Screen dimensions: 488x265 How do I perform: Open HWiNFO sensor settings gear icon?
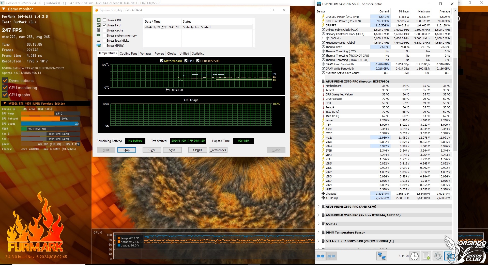coord(438,256)
